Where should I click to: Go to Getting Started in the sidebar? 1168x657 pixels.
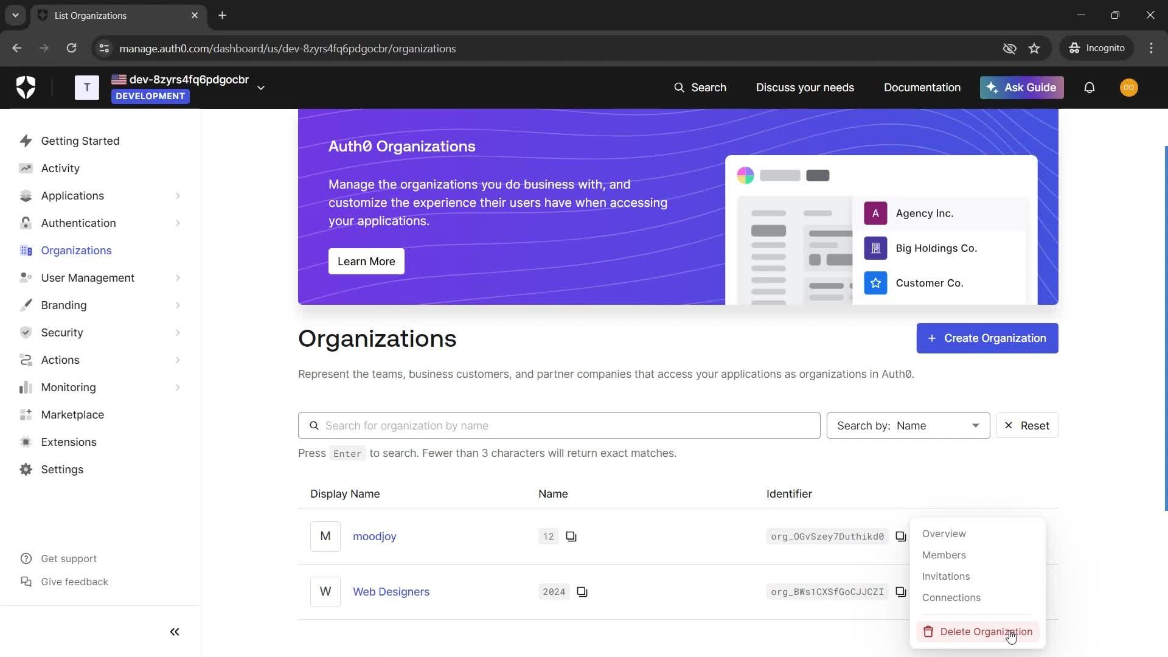tap(80, 141)
